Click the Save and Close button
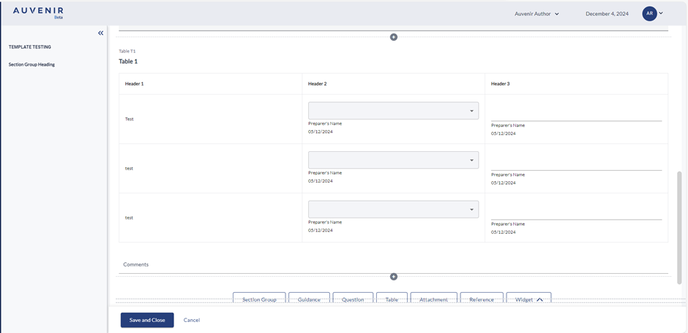This screenshot has width=688, height=333. click(x=147, y=320)
